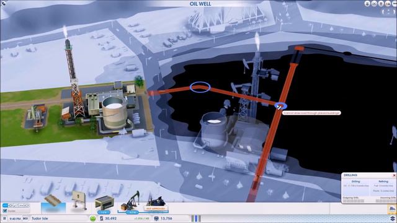397x223 pixels.
Task: Click the top-left corner menu icon
Action: [3, 3]
